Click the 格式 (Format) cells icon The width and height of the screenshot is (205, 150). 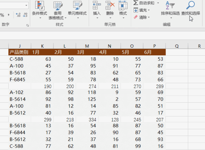pos(123,6)
